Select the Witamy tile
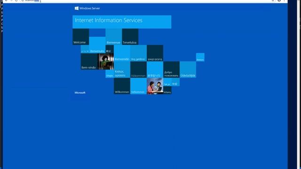The height and width of the screenshot is (169, 301). [167, 90]
